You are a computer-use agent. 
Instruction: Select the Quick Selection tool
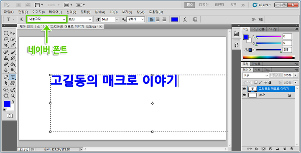click(13, 39)
